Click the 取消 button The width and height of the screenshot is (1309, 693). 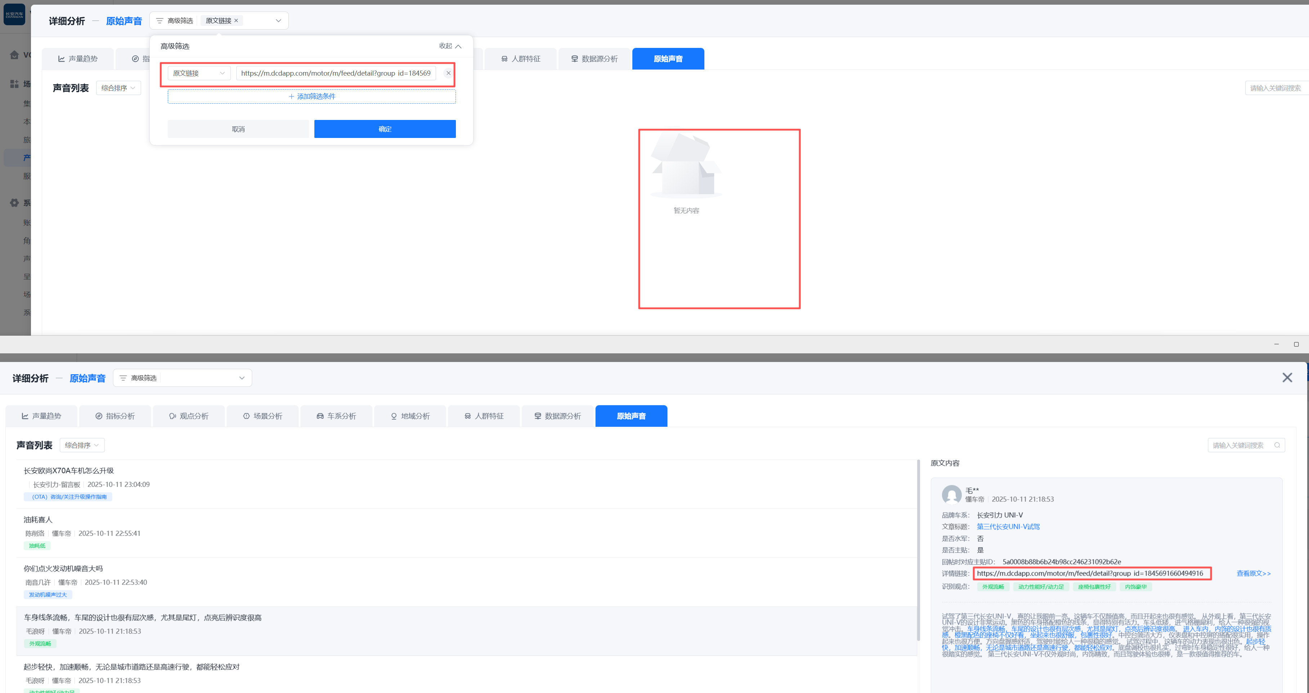tap(238, 129)
